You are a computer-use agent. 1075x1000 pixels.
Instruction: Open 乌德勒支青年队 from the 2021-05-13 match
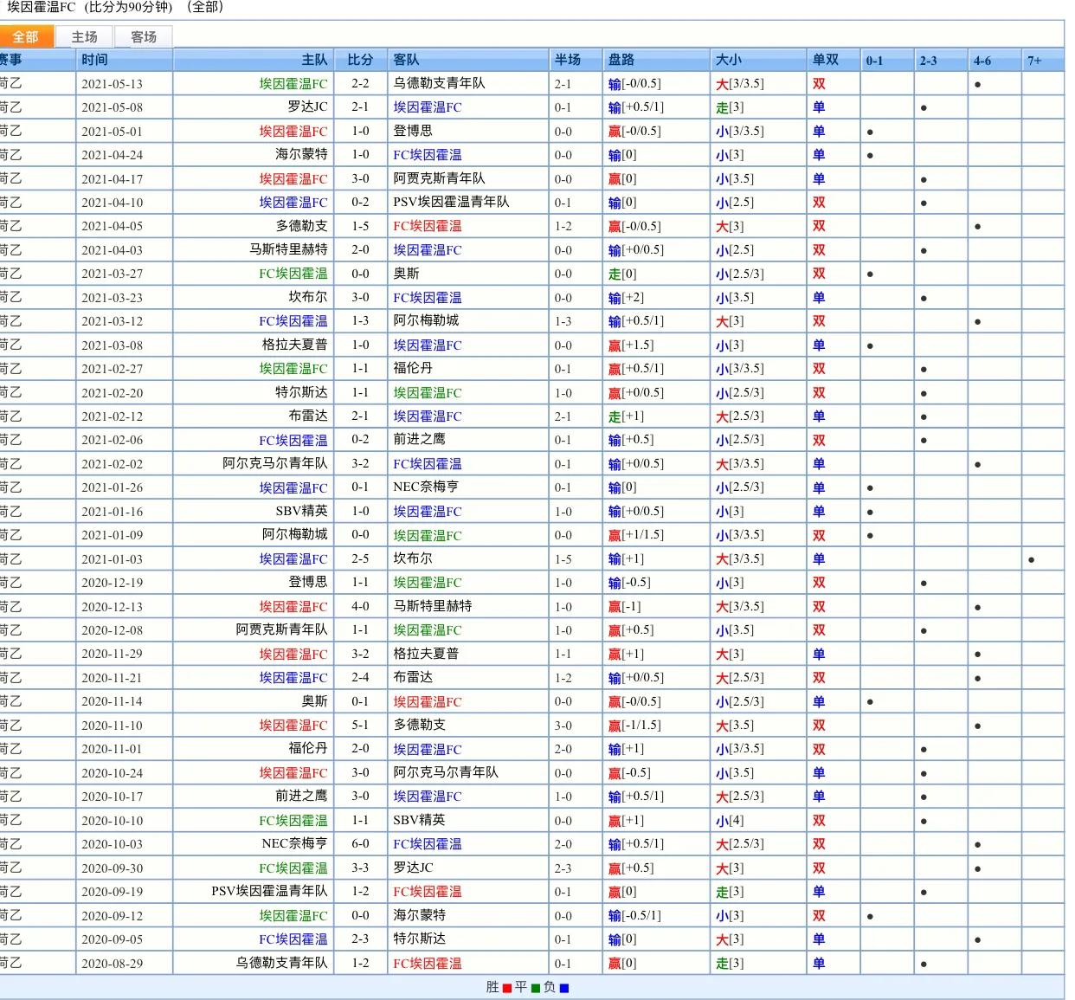pyautogui.click(x=439, y=84)
